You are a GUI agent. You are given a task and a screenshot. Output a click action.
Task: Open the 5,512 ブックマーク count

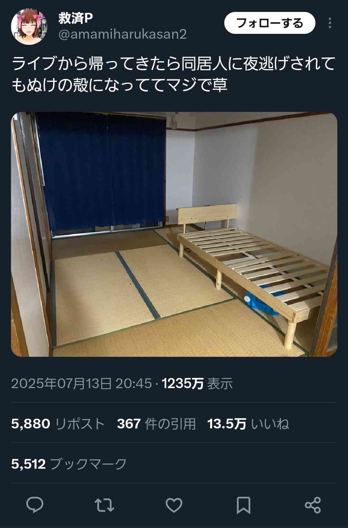pos(69,464)
